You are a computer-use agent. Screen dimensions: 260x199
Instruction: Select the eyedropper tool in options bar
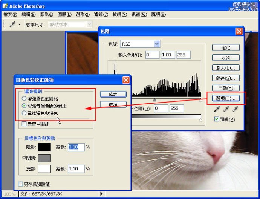click(13, 24)
